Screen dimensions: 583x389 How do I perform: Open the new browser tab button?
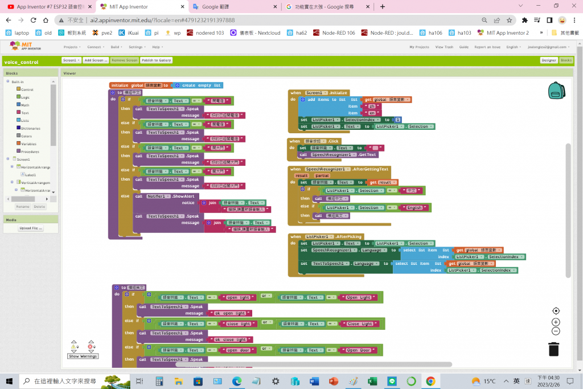click(x=383, y=6)
